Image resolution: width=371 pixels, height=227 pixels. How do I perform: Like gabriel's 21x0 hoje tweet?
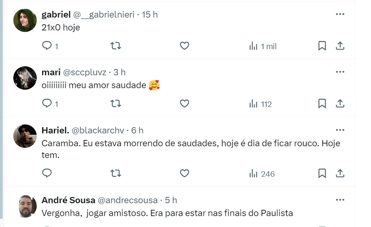tap(185, 46)
